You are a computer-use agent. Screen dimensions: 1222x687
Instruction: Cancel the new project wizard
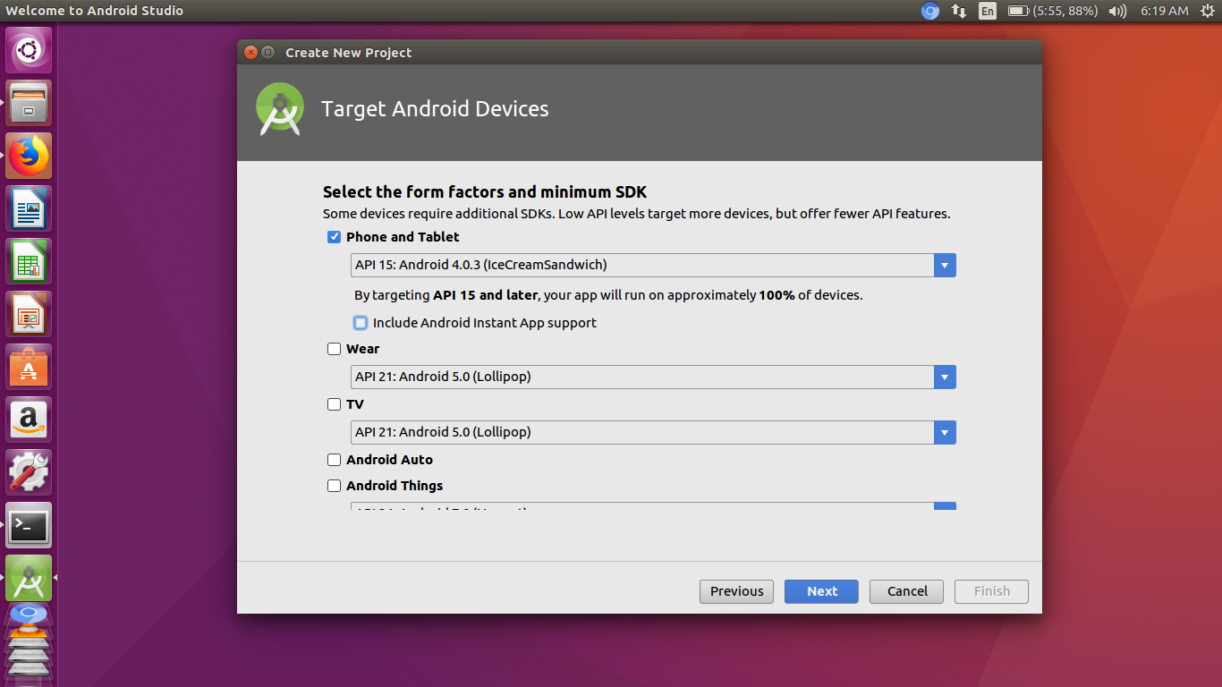pos(907,591)
